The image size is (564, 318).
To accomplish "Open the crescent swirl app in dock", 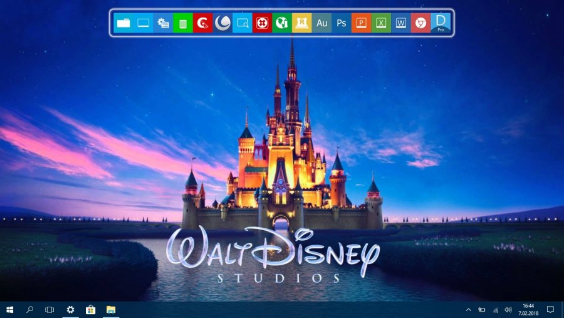I will click(x=222, y=23).
